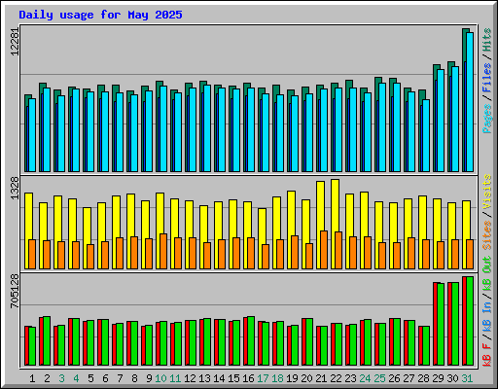Click the cyan pages bar for day 10

[163, 128]
